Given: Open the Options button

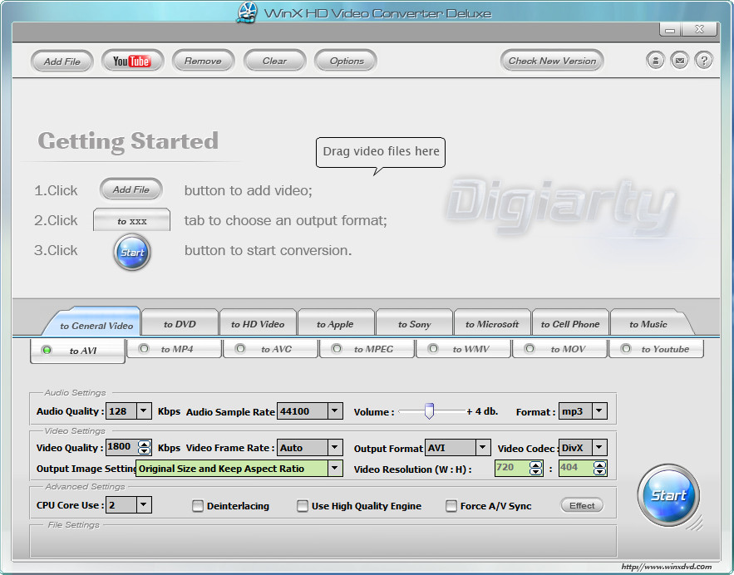Looking at the screenshot, I should (346, 61).
